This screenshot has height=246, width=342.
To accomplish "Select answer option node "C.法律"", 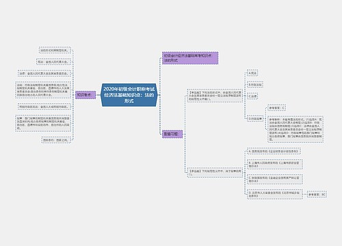I will (252, 96).
